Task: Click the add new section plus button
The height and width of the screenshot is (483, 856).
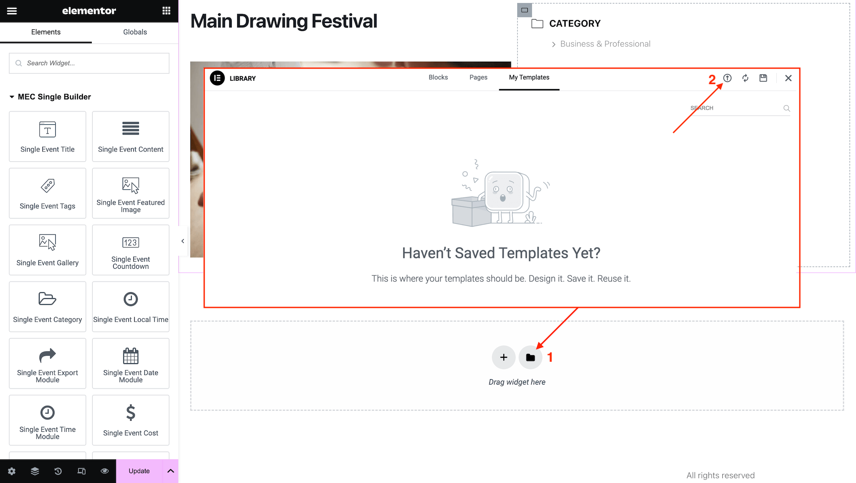Action: [503, 357]
